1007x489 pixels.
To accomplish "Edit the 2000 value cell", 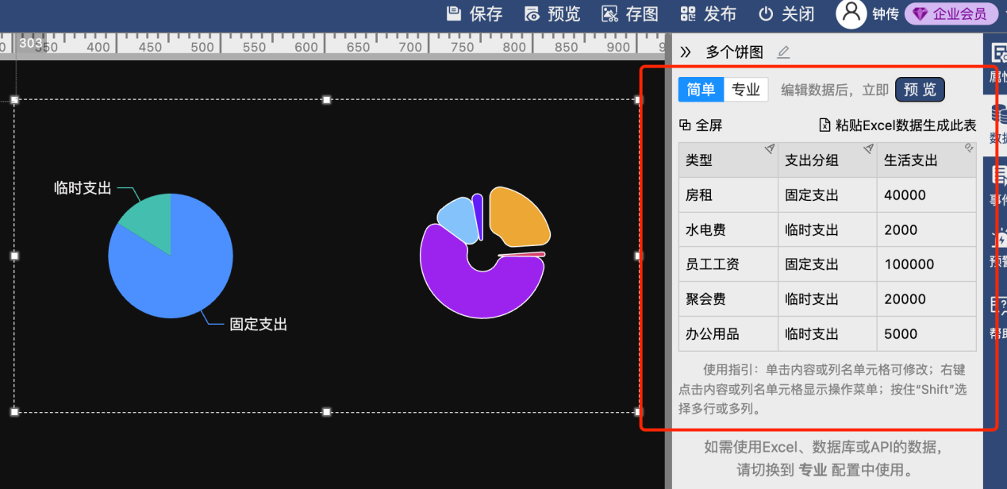I will click(x=926, y=230).
